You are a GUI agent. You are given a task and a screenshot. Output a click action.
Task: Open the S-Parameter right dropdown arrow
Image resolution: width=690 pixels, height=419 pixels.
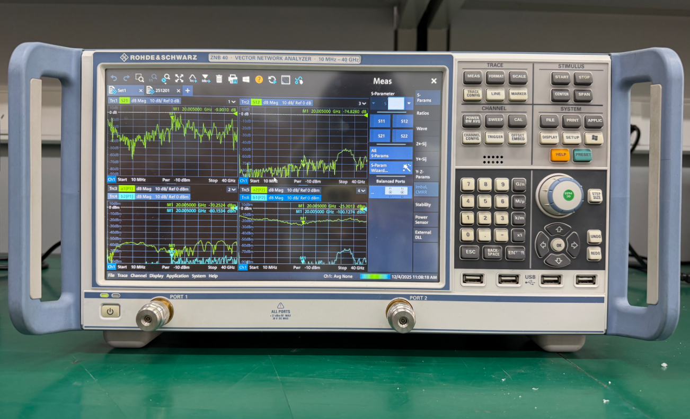click(x=409, y=103)
